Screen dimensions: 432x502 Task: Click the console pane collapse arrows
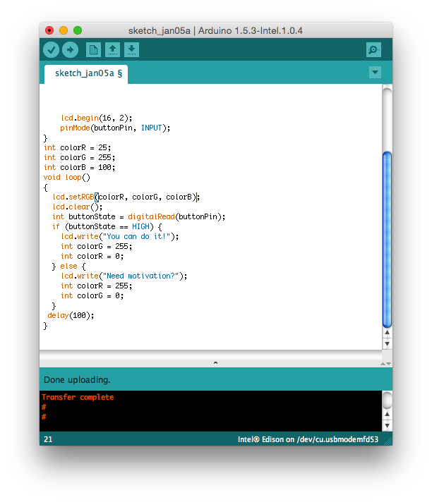point(386,363)
